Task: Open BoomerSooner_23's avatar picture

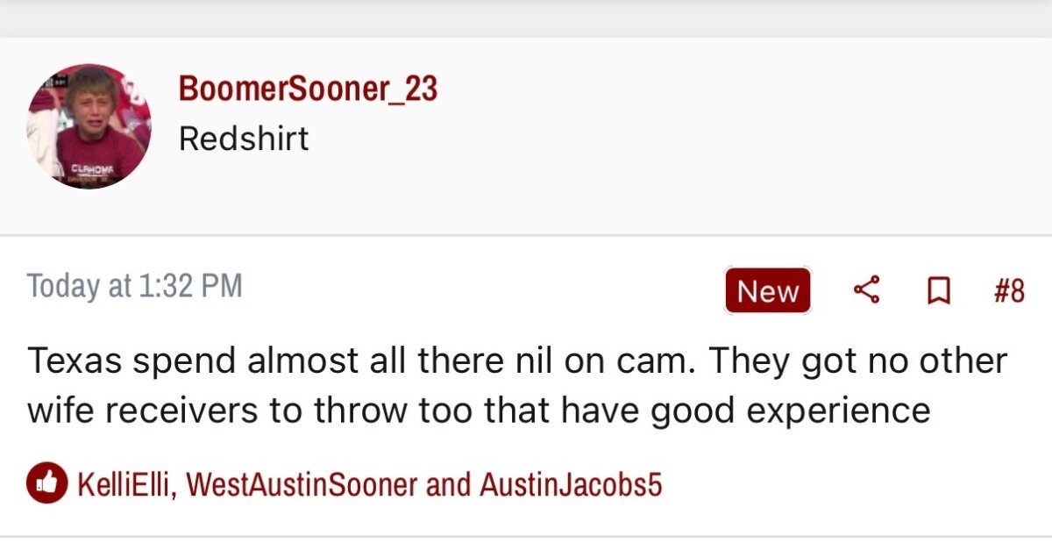Action: coord(89,126)
